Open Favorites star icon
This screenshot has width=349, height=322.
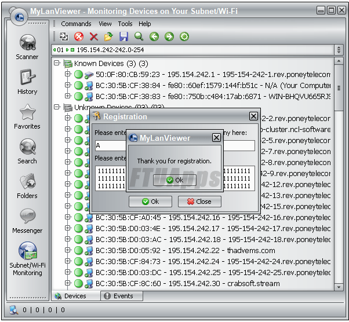point(27,112)
